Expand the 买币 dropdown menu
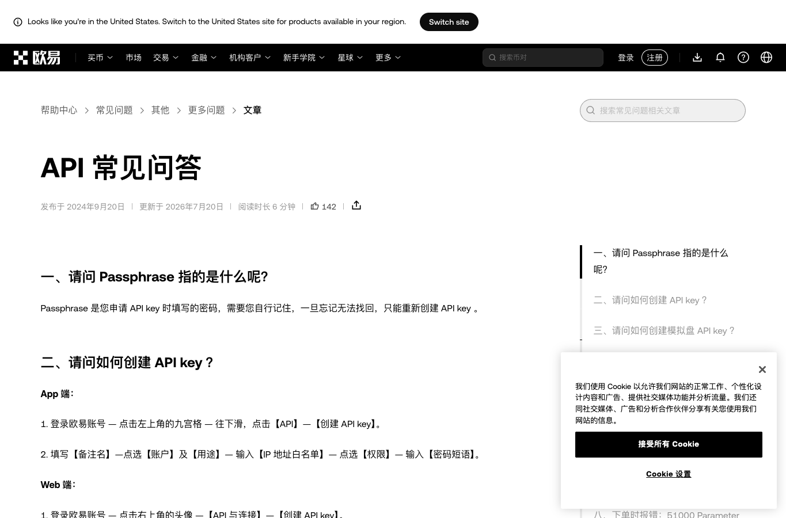Image resolution: width=786 pixels, height=518 pixels. (x=100, y=58)
